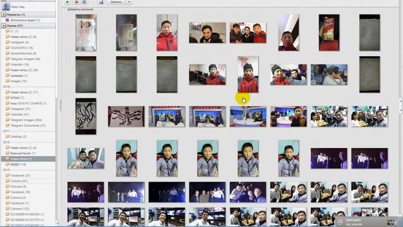Open the Instagram (4) folder
The width and height of the screenshot is (403, 227).
[x=20, y=42]
